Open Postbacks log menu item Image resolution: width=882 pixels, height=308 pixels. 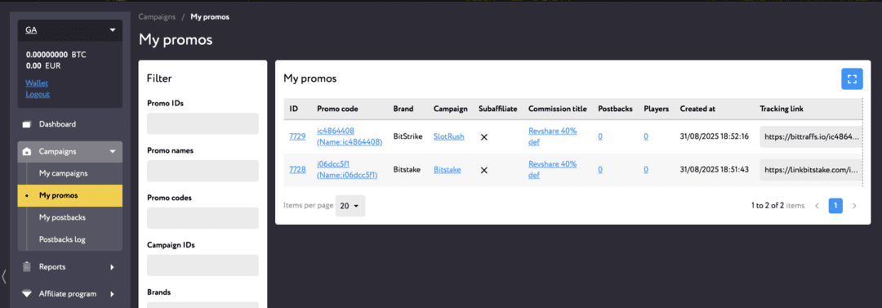point(62,239)
